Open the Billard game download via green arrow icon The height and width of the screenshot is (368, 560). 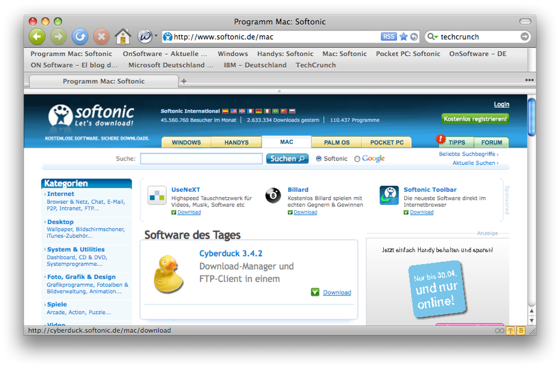point(290,212)
